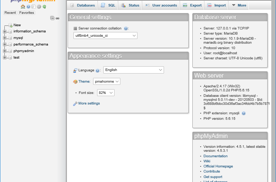Open the More settings link
This screenshot has width=276, height=182.
coord(89,103)
